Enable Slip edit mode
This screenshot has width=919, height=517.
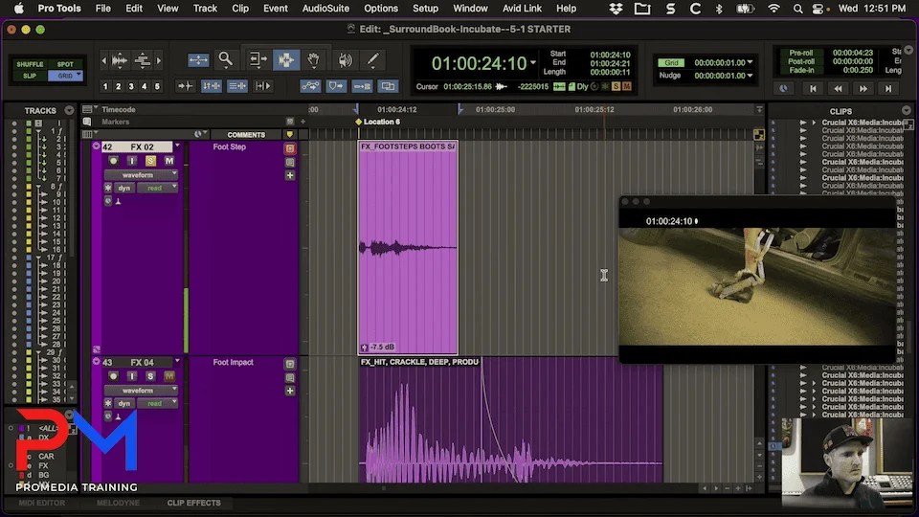30,76
